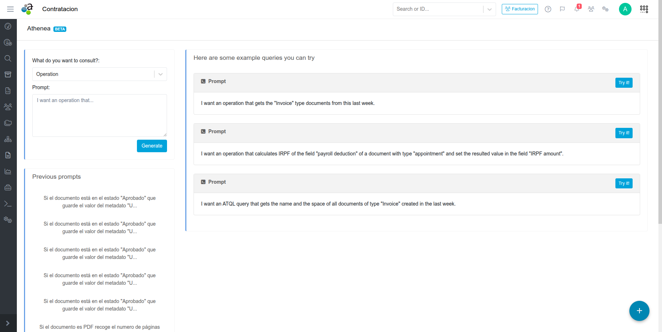The image size is (662, 332).
Task: Click the notification bell icon
Action: [577, 9]
